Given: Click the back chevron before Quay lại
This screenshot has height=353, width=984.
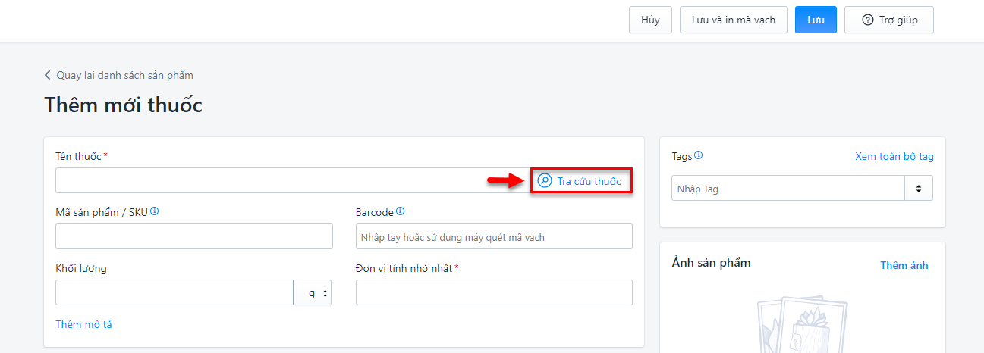Looking at the screenshot, I should (x=48, y=75).
